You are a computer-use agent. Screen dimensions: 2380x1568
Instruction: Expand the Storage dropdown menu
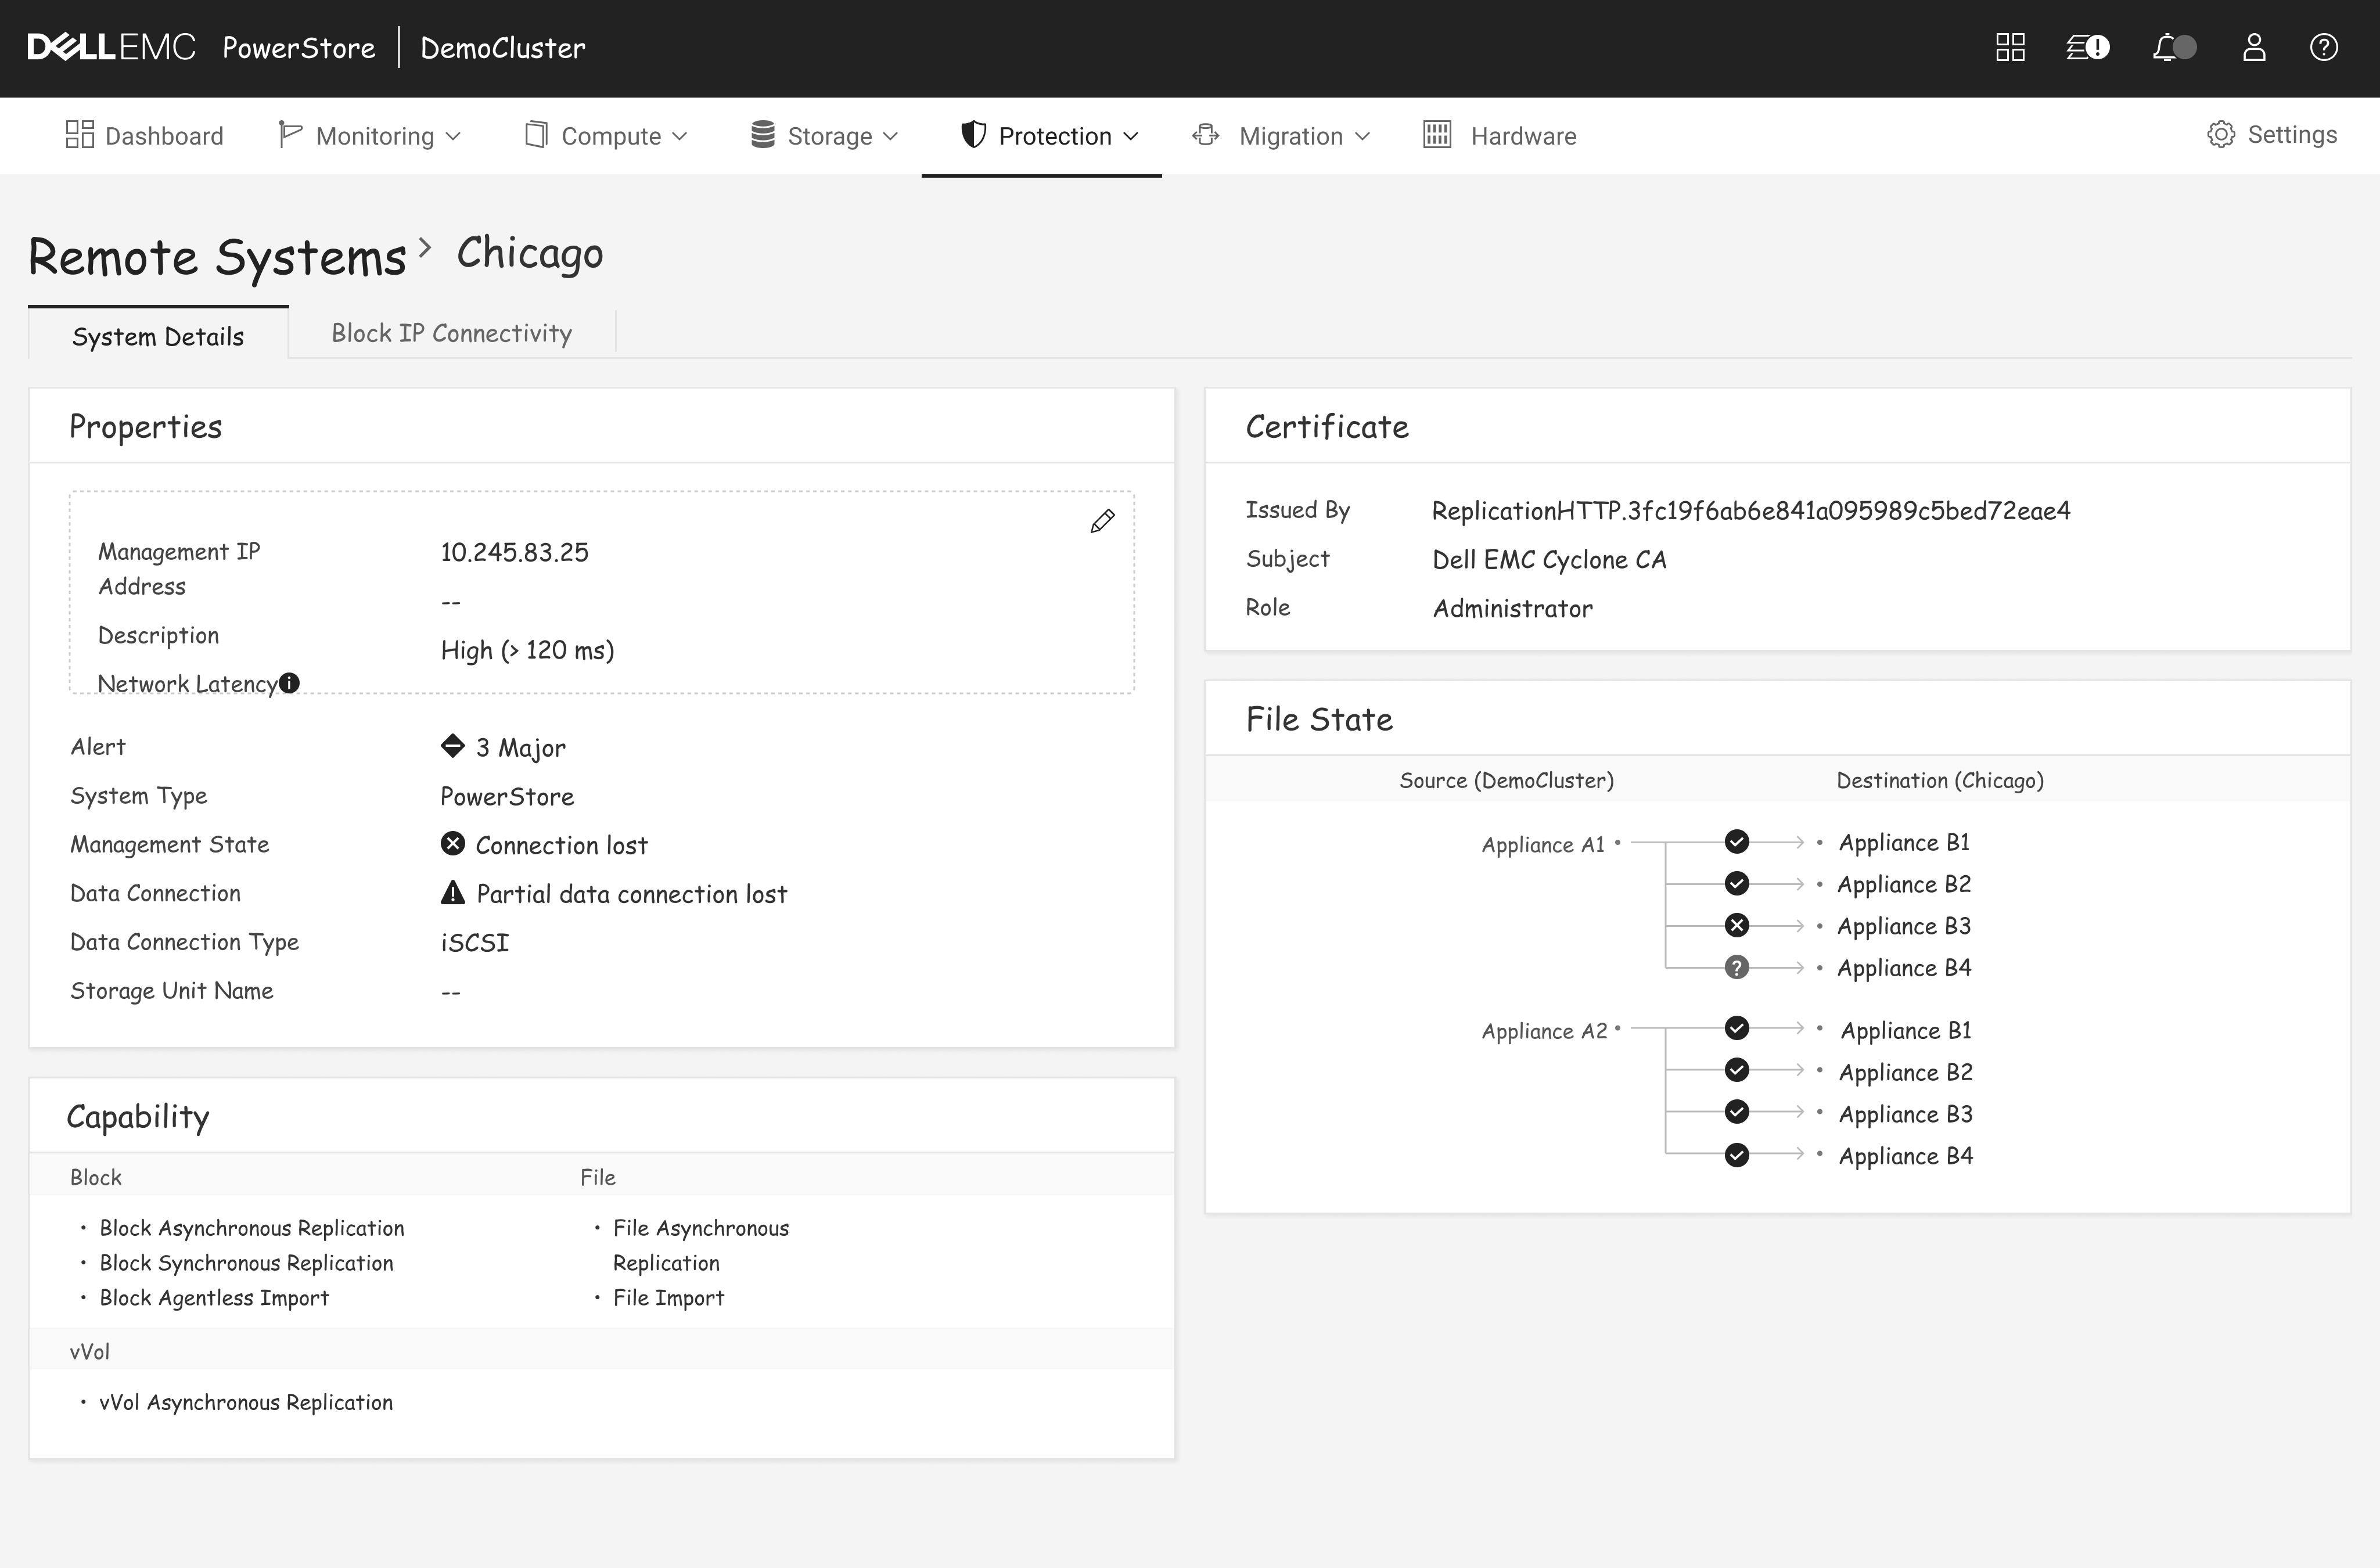[825, 136]
